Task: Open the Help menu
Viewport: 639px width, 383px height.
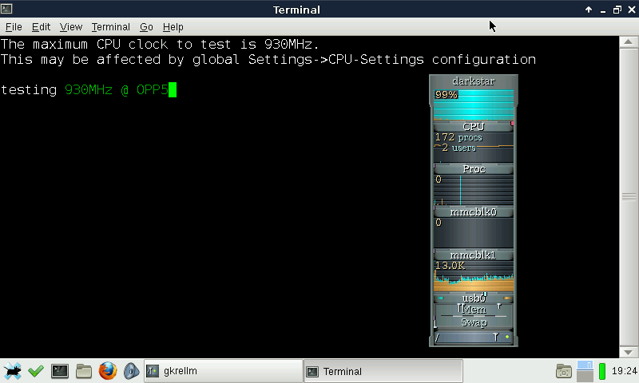Action: tap(173, 26)
